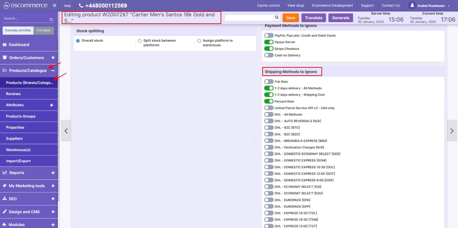Open the Suppliers menu item

pyautogui.click(x=29, y=139)
